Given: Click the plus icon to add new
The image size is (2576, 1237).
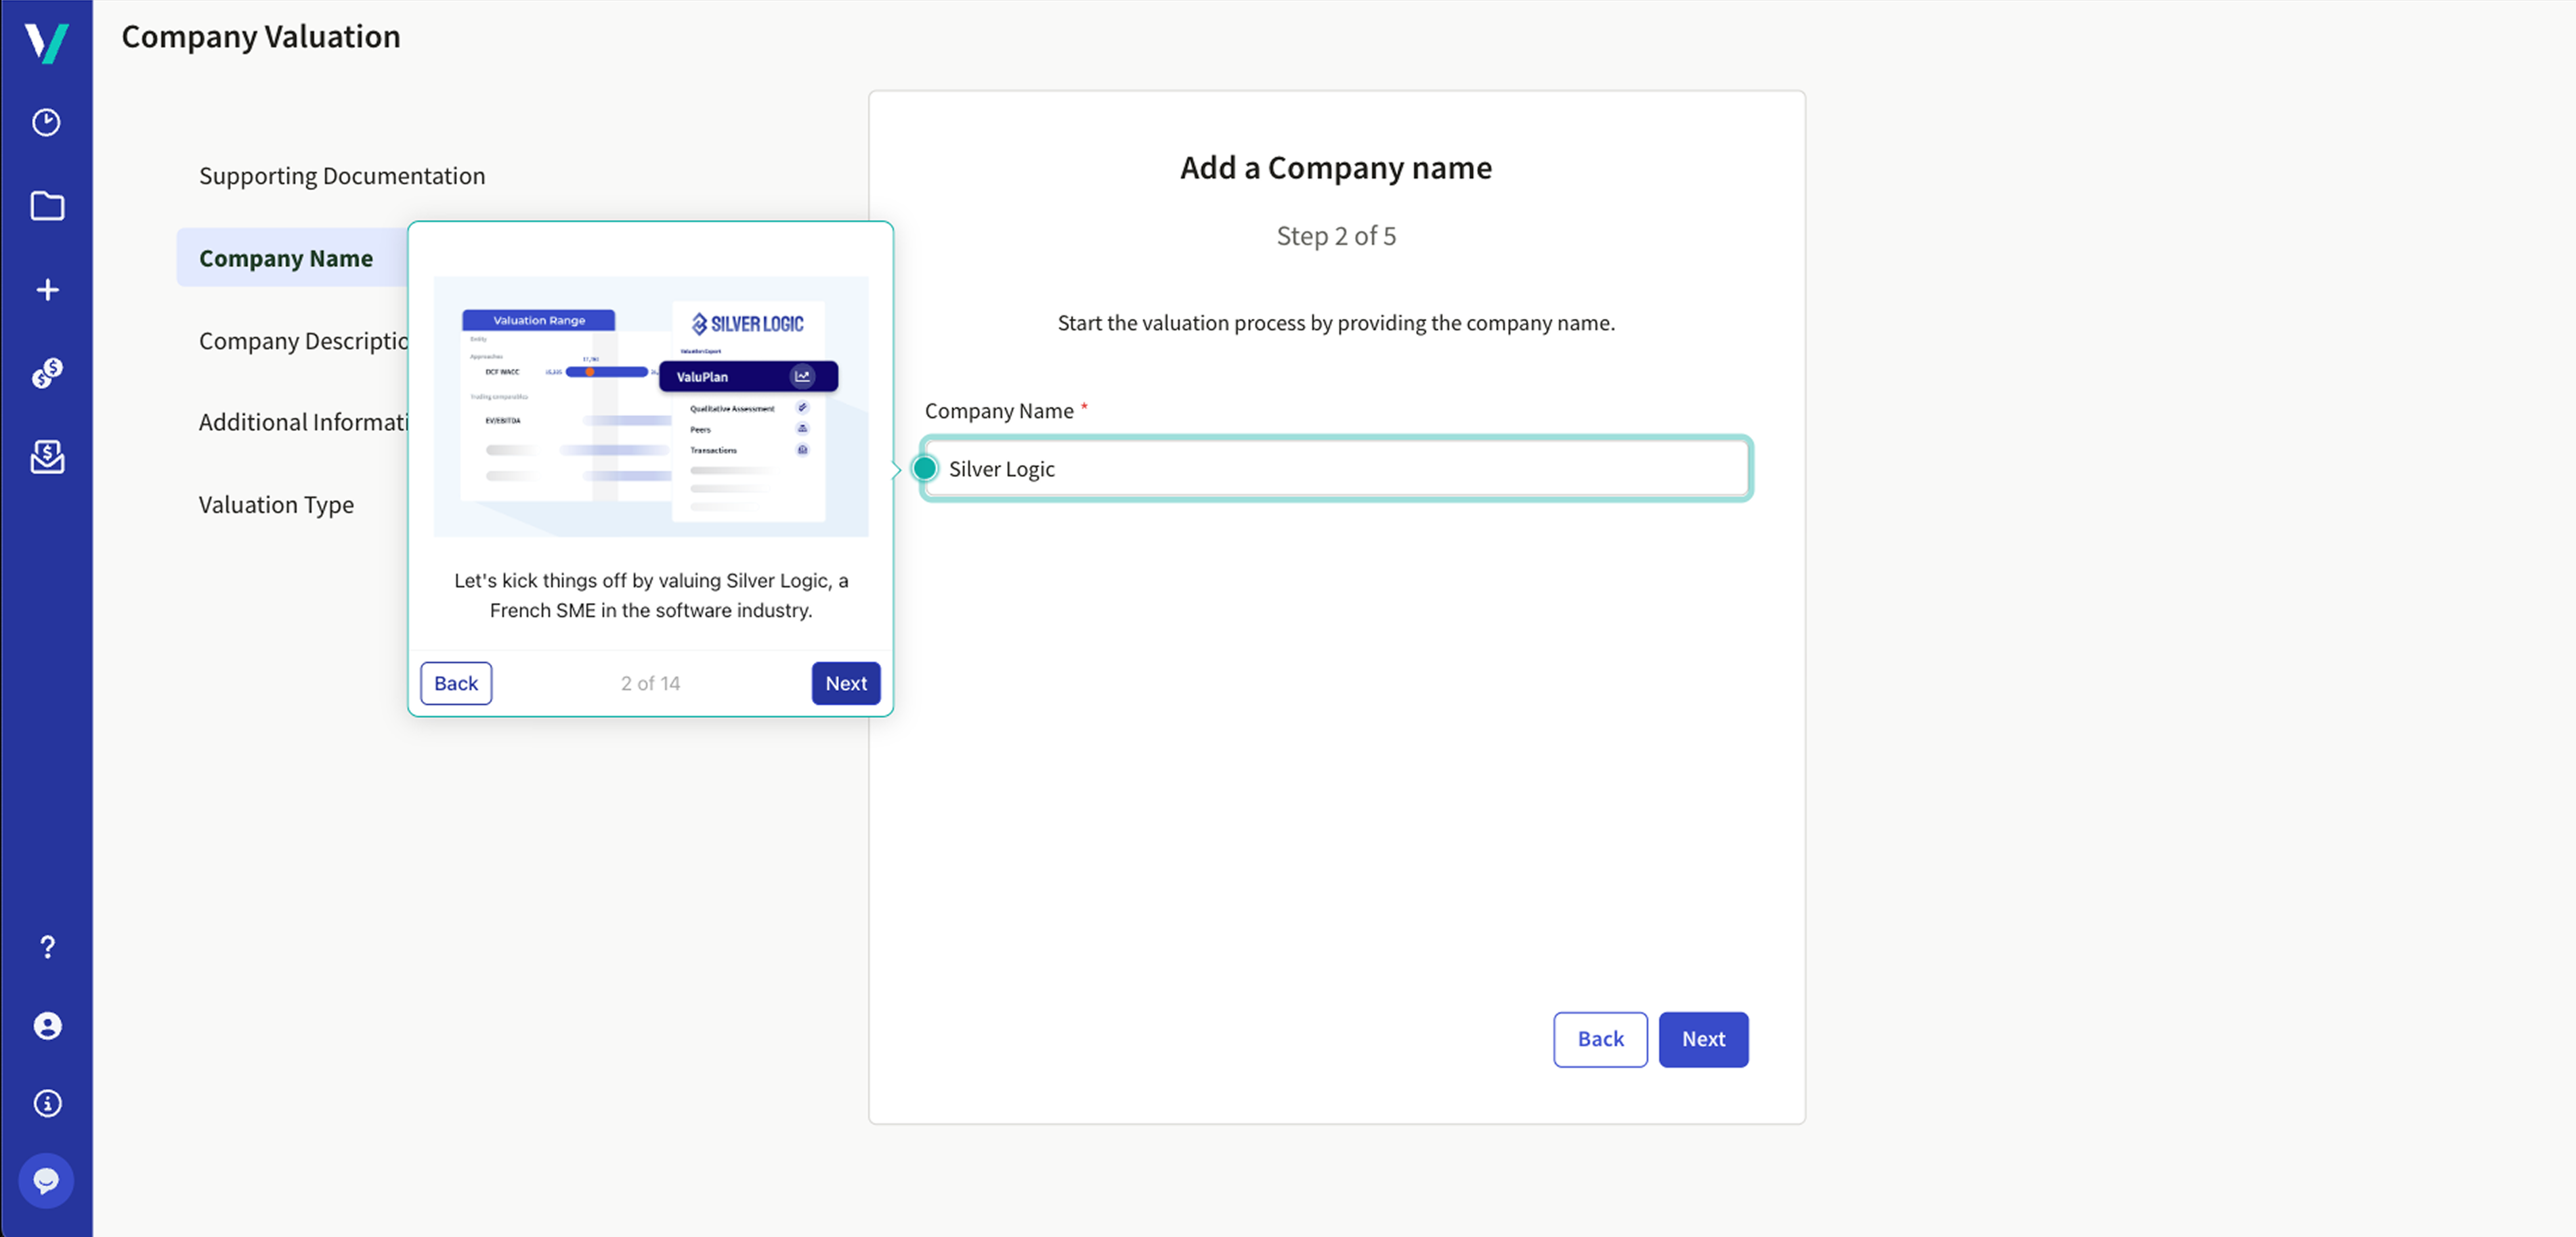Looking at the screenshot, I should pos(46,290).
